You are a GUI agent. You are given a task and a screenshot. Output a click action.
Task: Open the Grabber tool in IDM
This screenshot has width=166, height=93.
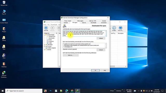pos(114,29)
